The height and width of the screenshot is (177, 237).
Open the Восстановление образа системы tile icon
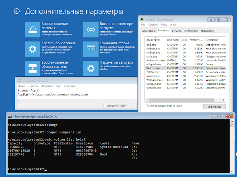[33, 69]
